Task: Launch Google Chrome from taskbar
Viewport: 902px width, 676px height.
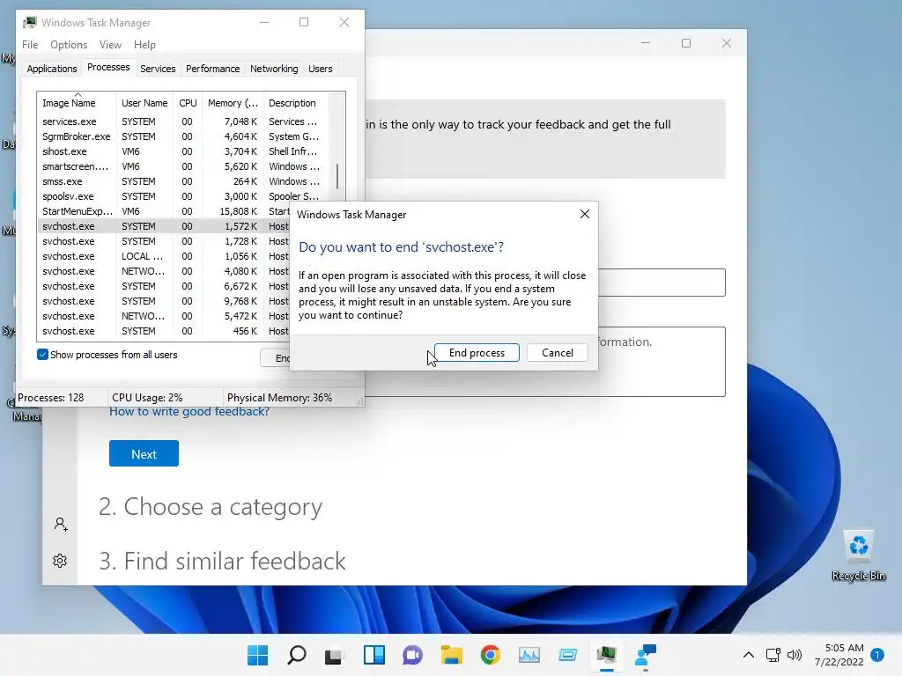Action: click(490, 655)
